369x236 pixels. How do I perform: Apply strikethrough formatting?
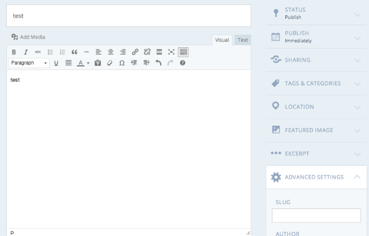38,52
